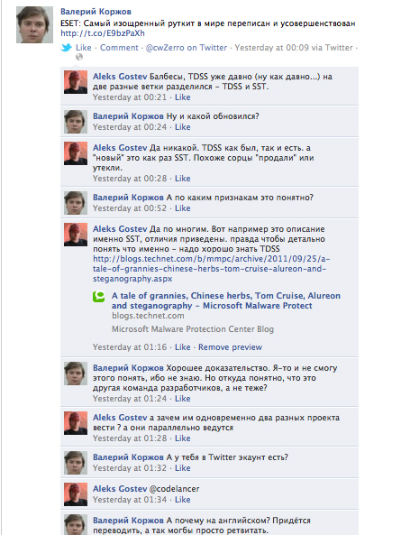Like the main post

(84, 48)
